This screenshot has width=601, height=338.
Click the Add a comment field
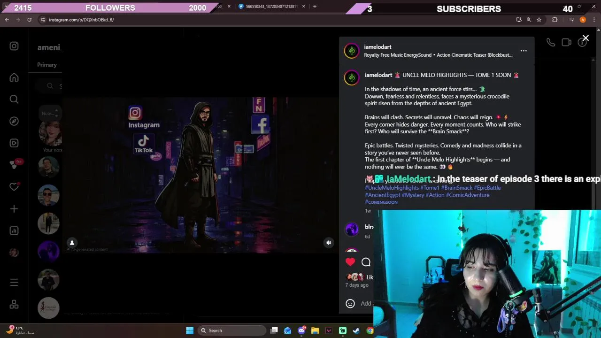coord(367,304)
